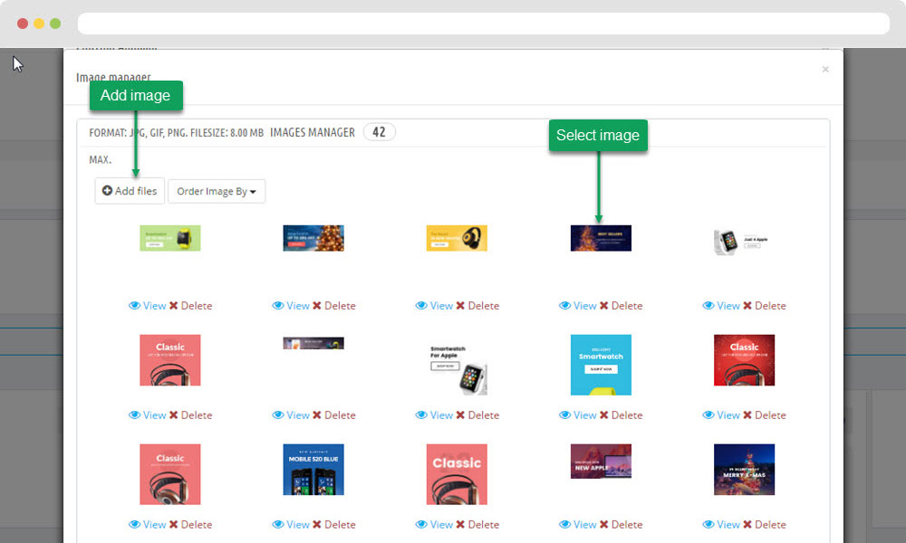Open the Order Image By dropdown
Viewport: 906px width, 543px height.
216,191
